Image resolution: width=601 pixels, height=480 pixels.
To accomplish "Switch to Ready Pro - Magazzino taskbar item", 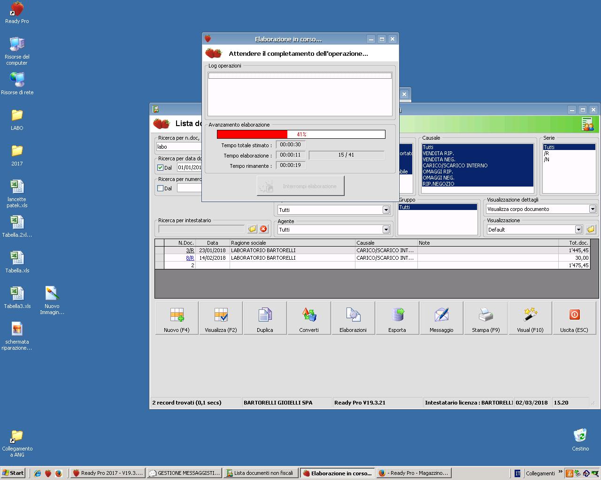I will tap(414, 473).
